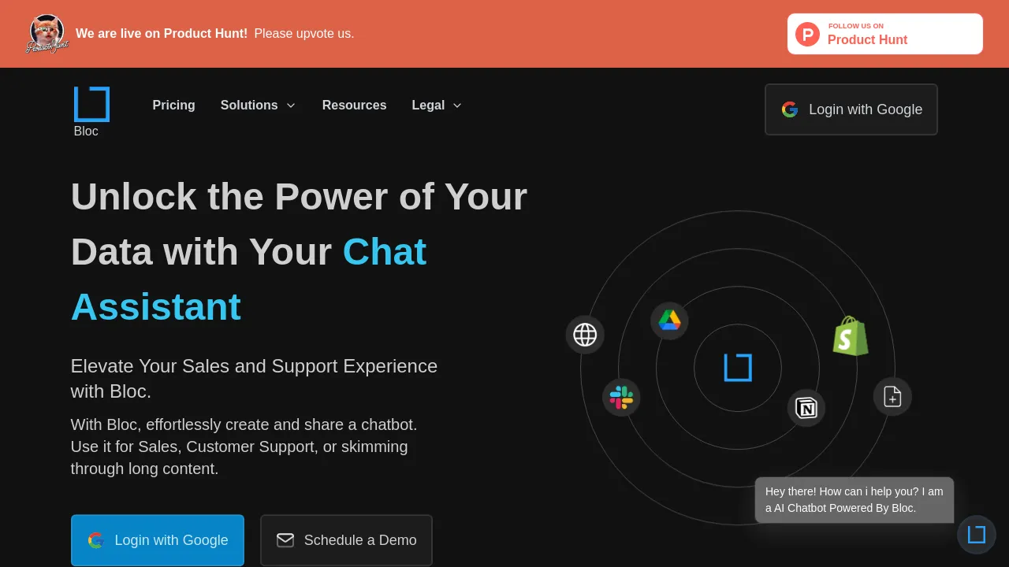This screenshot has width=1009, height=567.
Task: Click the chatbot greeting message bubble
Action: (x=854, y=500)
